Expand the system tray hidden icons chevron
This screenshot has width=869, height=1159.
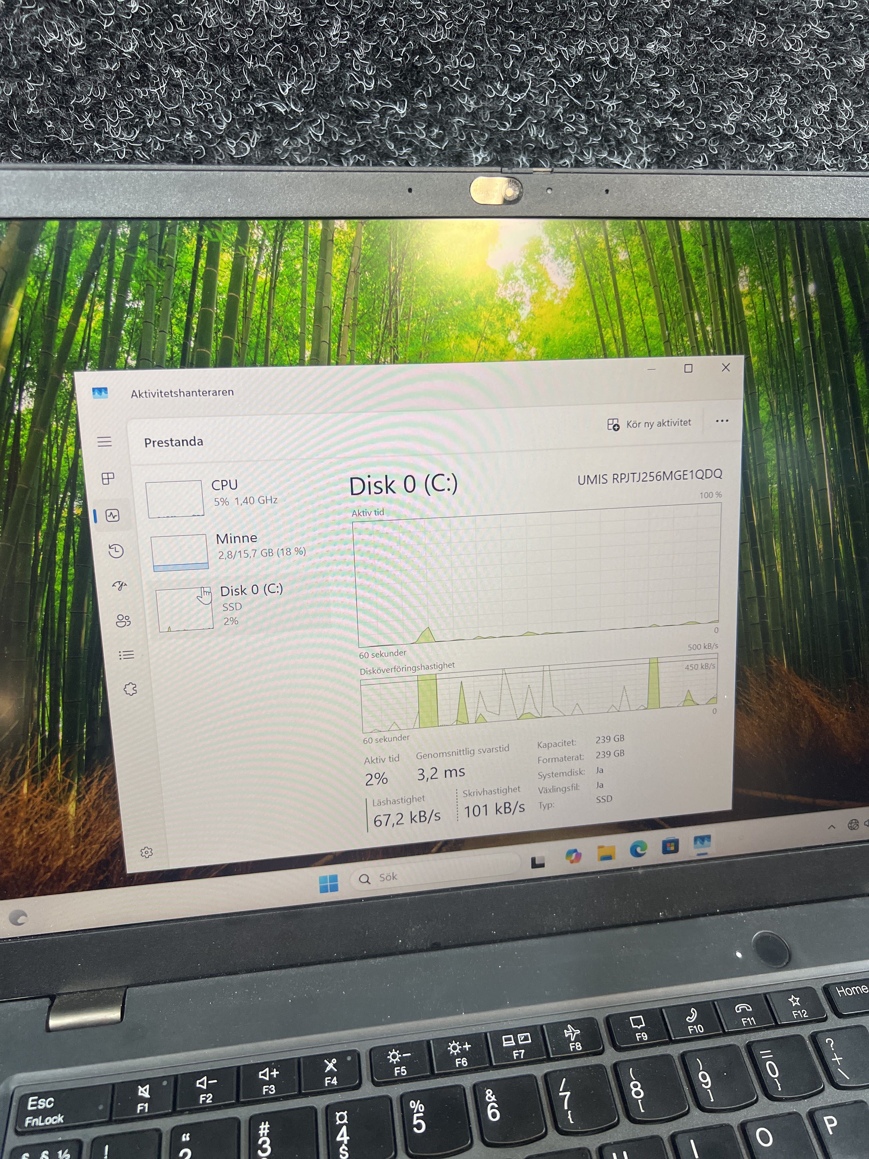[831, 827]
